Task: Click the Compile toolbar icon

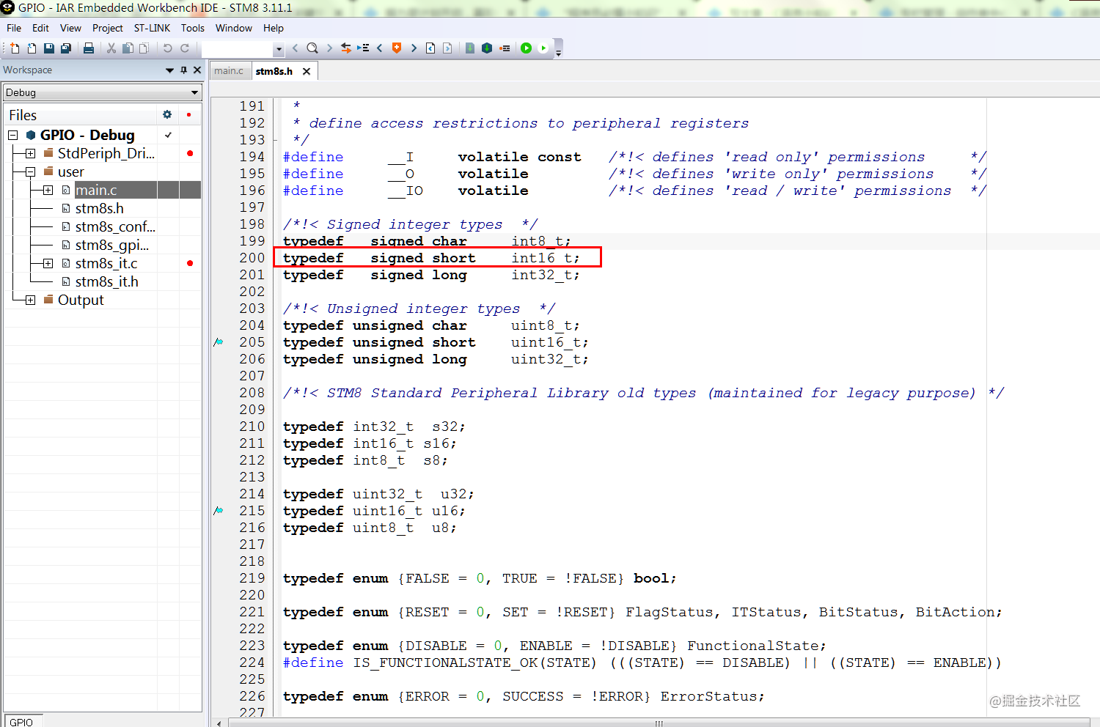Action: pyautogui.click(x=470, y=48)
